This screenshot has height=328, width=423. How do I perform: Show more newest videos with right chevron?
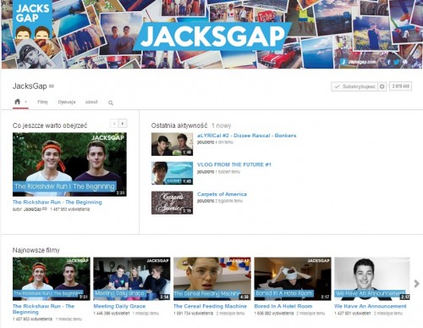(416, 284)
